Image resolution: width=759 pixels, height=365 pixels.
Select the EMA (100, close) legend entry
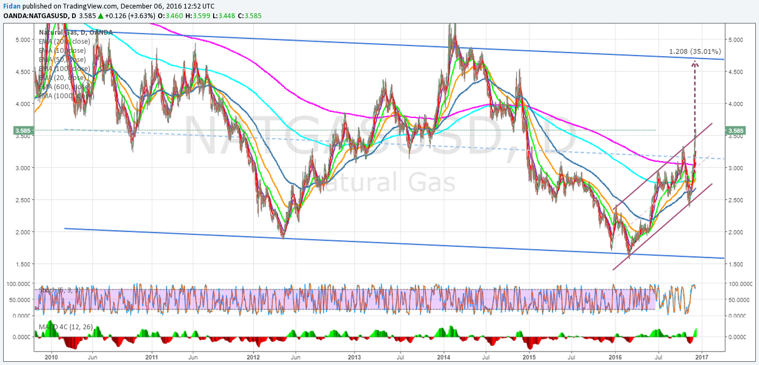coord(64,69)
